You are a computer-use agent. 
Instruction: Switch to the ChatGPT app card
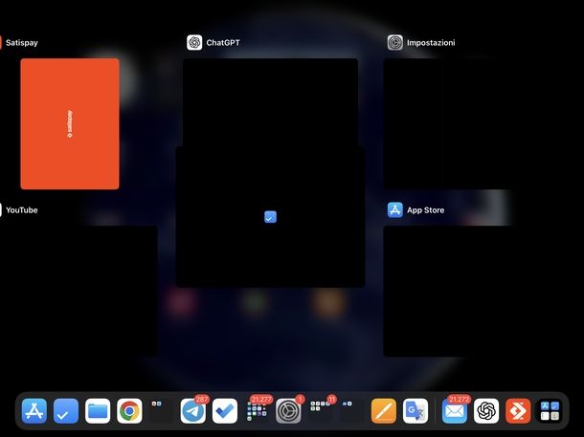270,102
